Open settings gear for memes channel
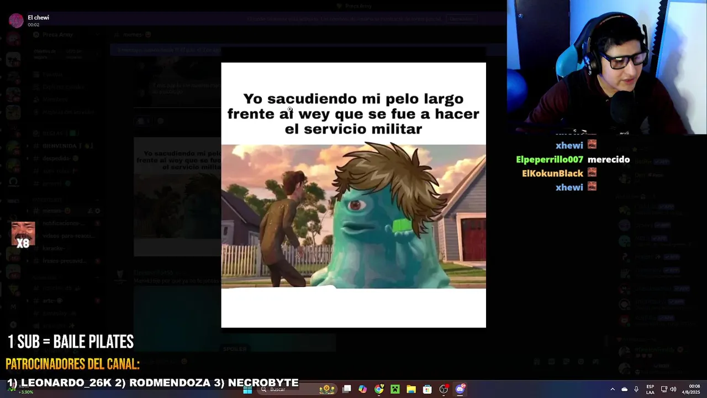The width and height of the screenshot is (707, 398). pyautogui.click(x=98, y=211)
